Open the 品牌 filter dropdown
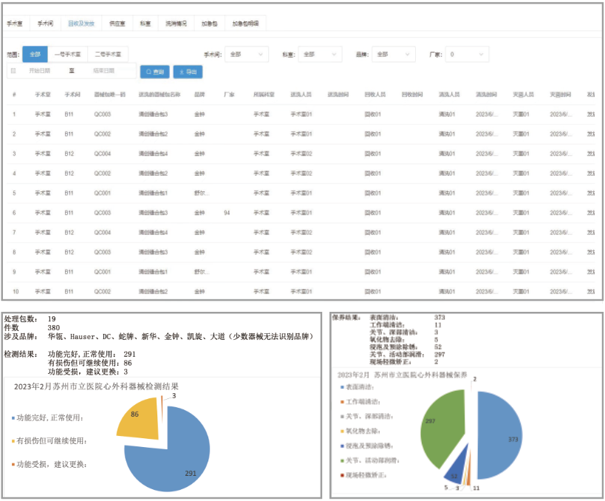The image size is (605, 501). [x=392, y=55]
